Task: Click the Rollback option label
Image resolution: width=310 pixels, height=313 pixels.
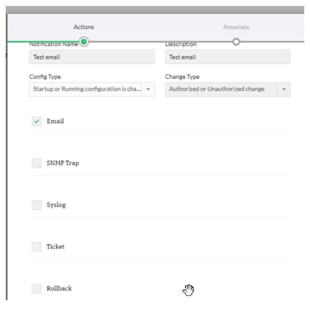Action: point(59,289)
